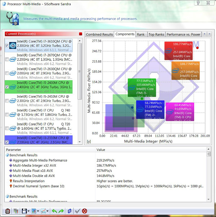This screenshot has height=217, width=216.
Task: Open the Top Ranks tab
Action: (156, 35)
